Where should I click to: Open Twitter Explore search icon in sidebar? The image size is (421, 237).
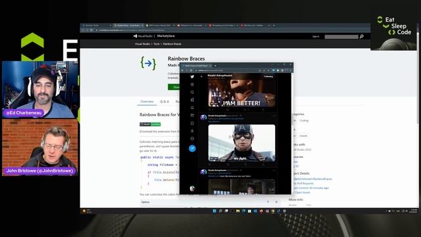(x=192, y=92)
